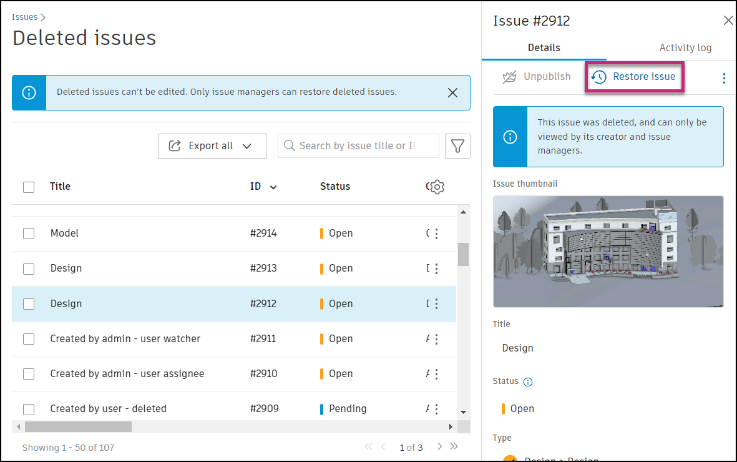Click the Status info icon
This screenshot has height=462, width=737.
528,382
